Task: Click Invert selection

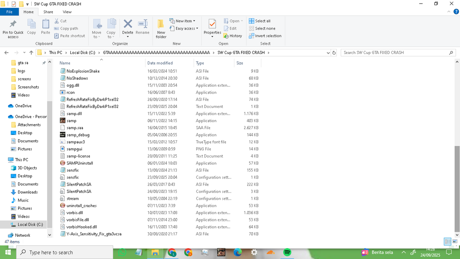Action: coord(265,36)
